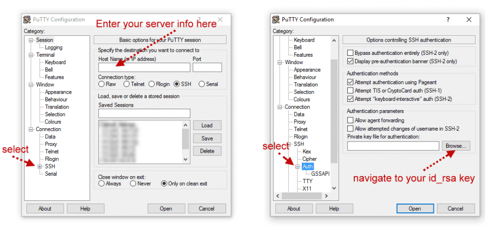Screen dimensions: 501x231
Task: Click saved sessions list scroll up arrow
Action: (185, 124)
